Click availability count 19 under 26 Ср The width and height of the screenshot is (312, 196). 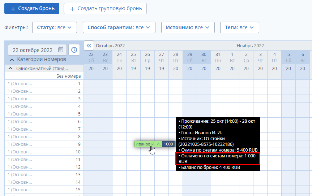coord(148,69)
